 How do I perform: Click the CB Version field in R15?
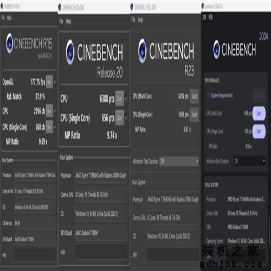(x=35, y=223)
